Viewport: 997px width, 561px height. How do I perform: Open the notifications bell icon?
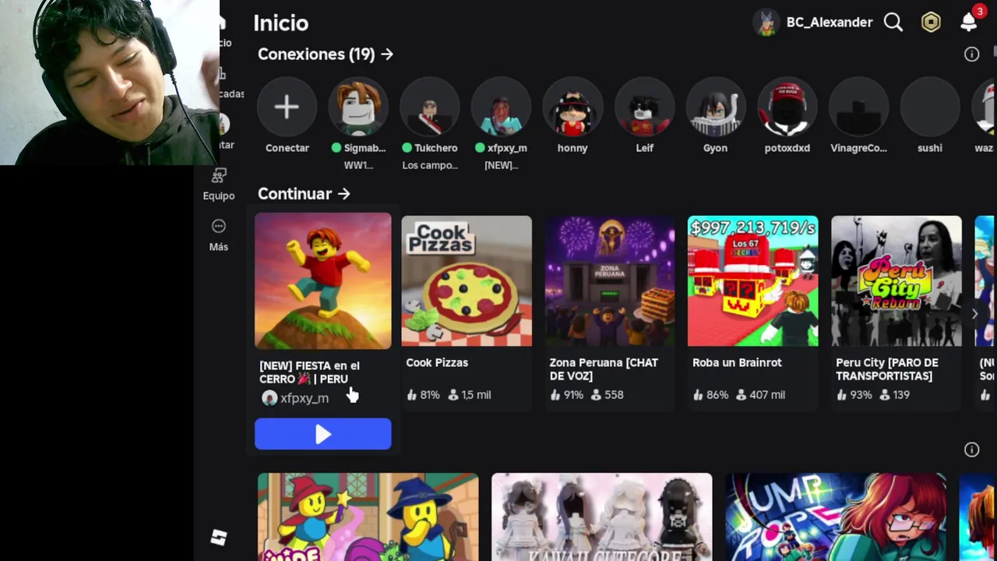969,22
